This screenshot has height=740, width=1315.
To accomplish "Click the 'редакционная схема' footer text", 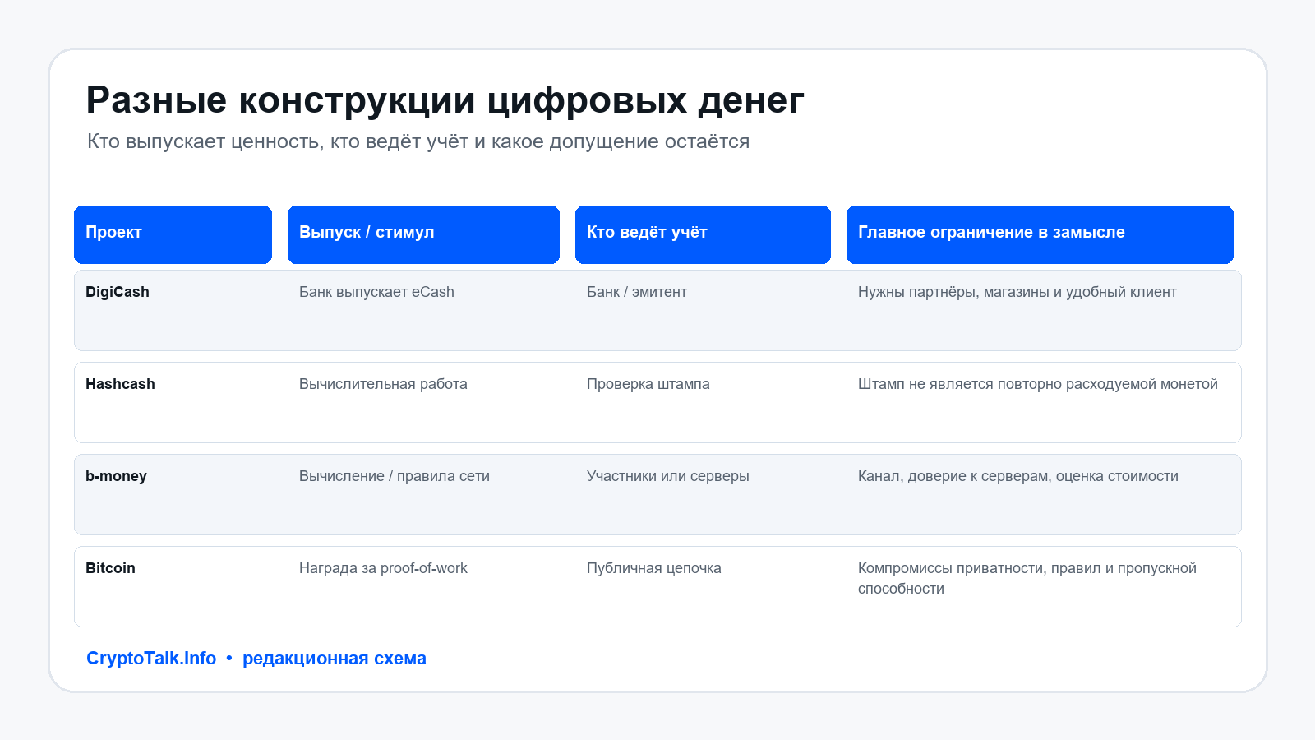I will (335, 659).
